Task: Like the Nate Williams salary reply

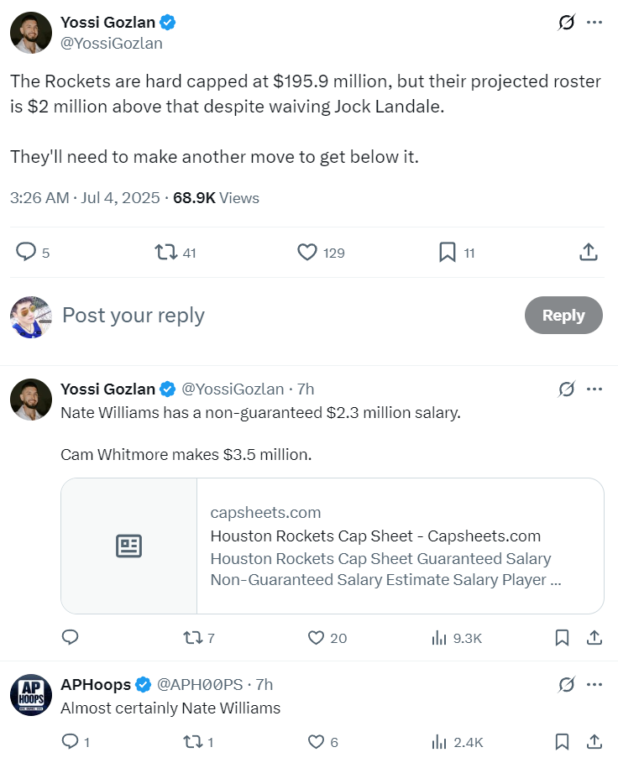Action: [316, 638]
